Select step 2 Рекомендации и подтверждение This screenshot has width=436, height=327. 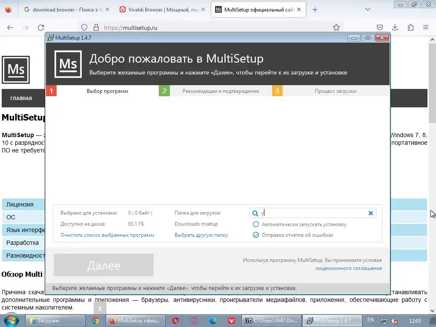[215, 91]
